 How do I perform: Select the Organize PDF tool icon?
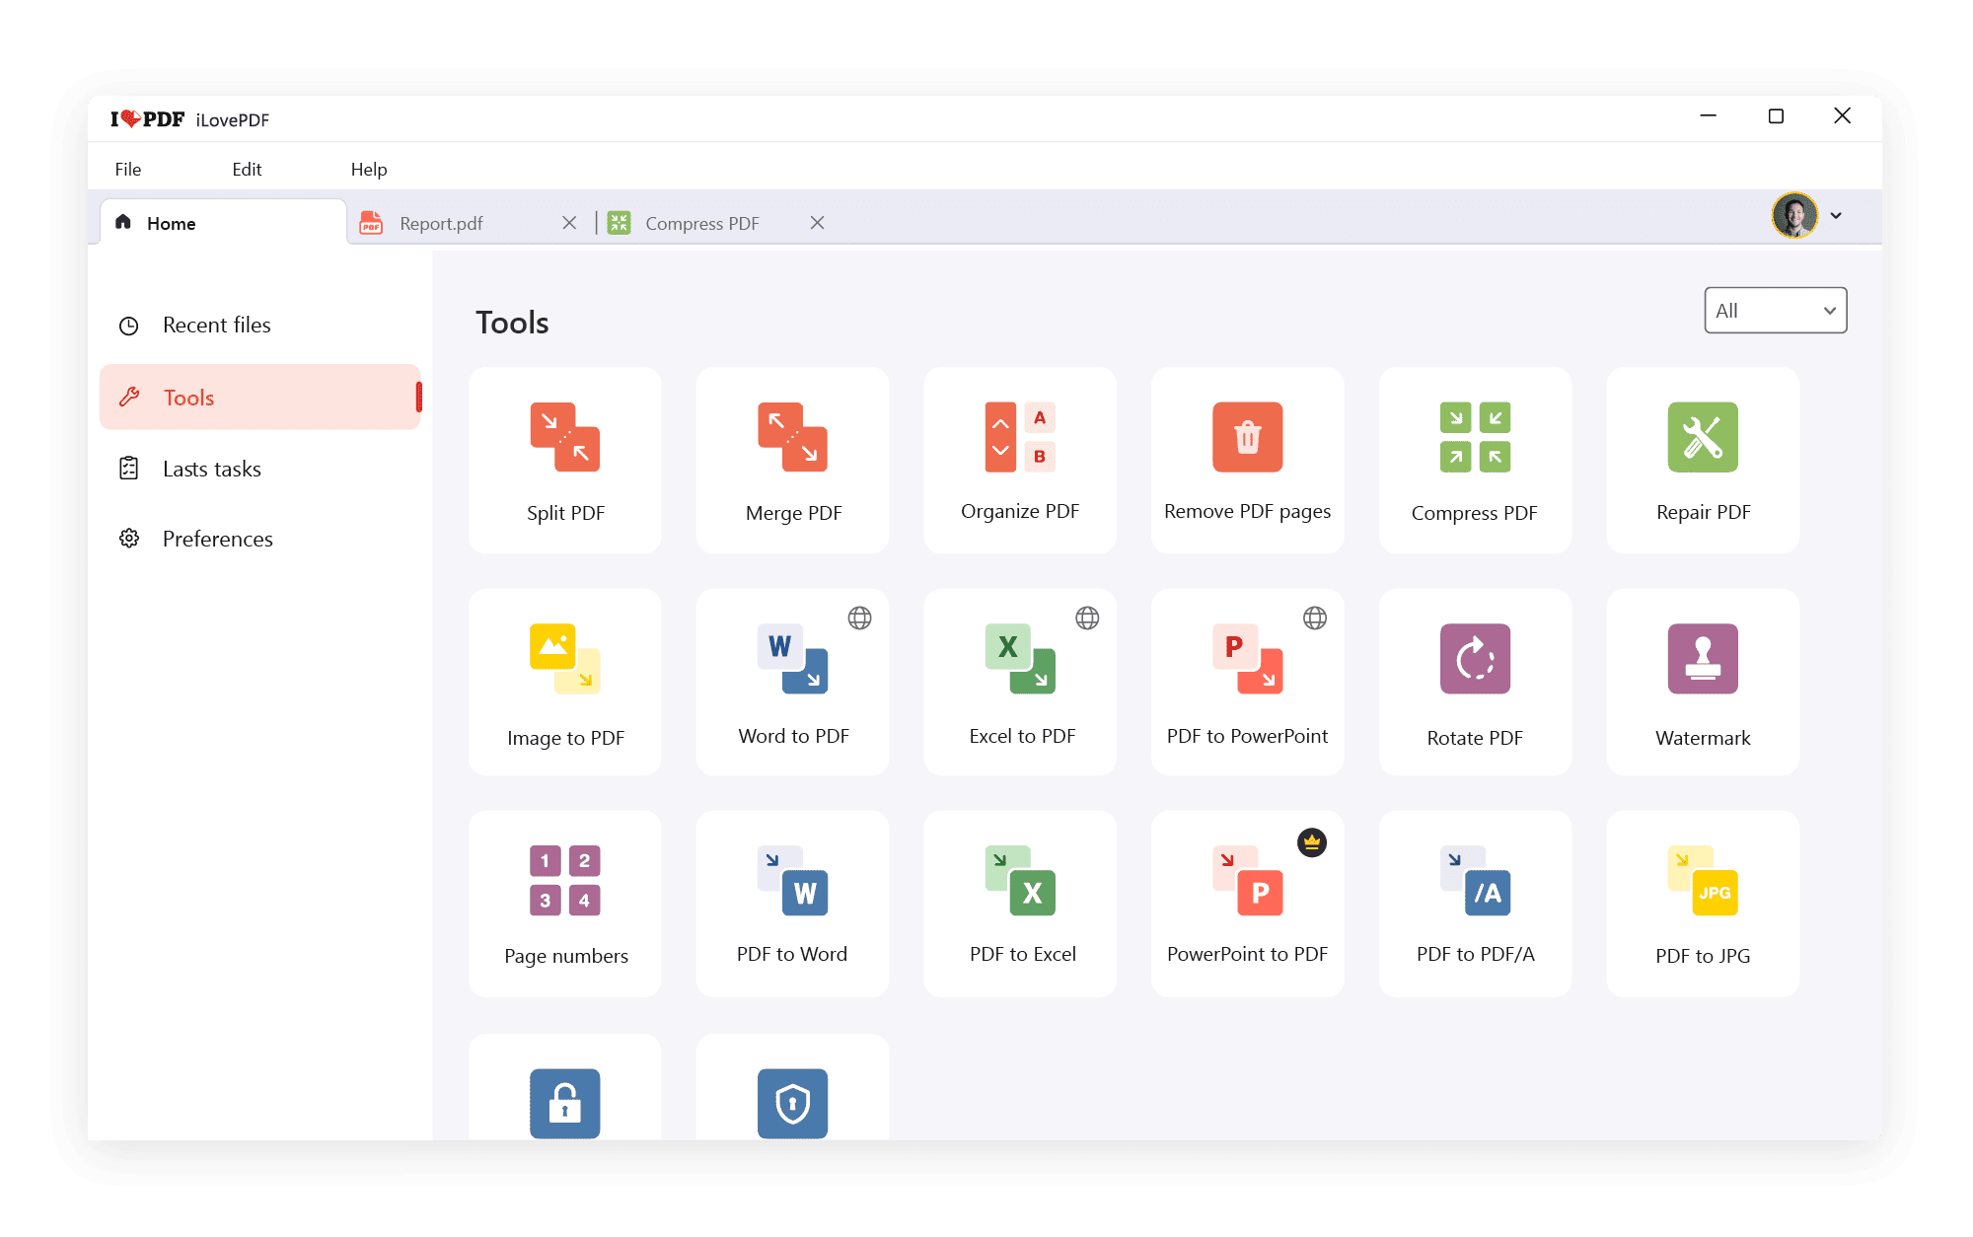(x=1020, y=438)
